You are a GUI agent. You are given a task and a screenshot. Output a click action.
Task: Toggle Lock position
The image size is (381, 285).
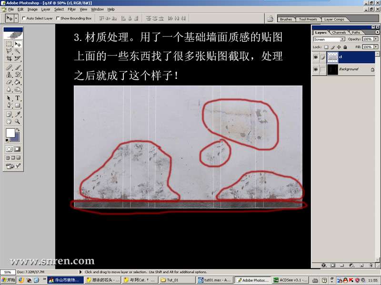(x=339, y=47)
